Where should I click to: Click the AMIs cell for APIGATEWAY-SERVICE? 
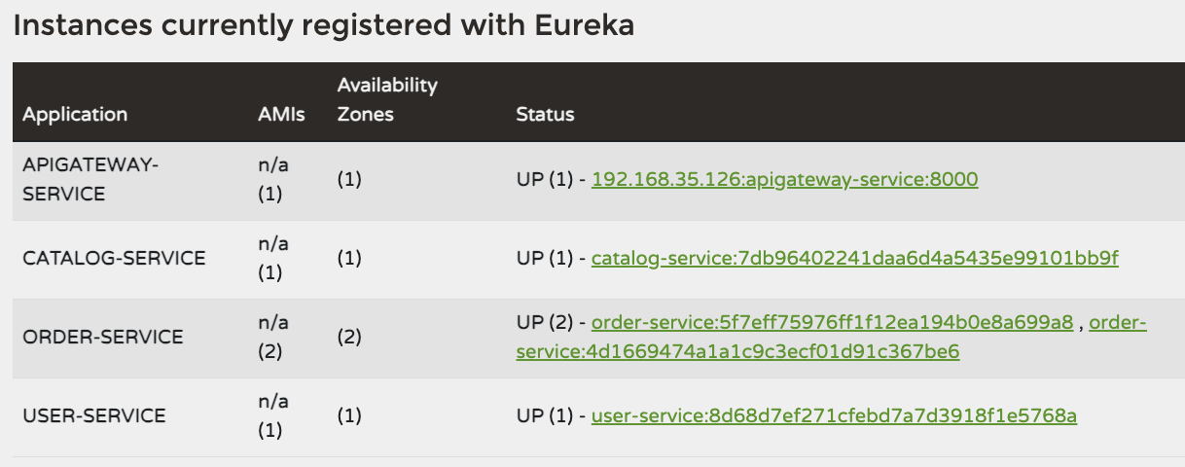272,180
